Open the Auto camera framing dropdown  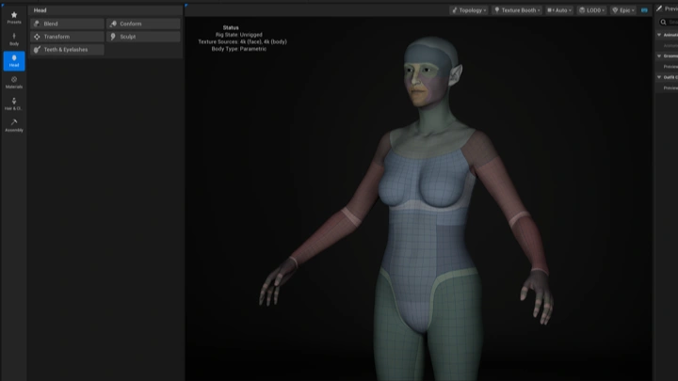[558, 9]
